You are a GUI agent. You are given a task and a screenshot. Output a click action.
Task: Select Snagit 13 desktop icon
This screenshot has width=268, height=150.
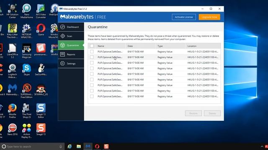pyautogui.click(x=41, y=130)
